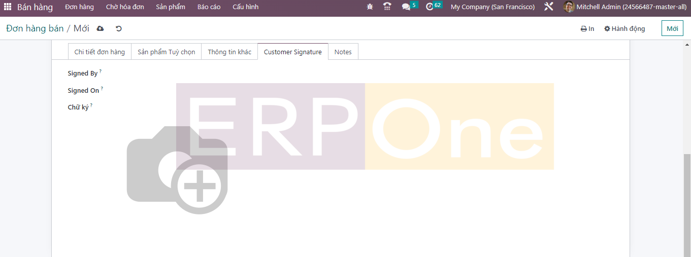Click the debug bug icon
Viewport: 691px width, 257px height.
(370, 7)
